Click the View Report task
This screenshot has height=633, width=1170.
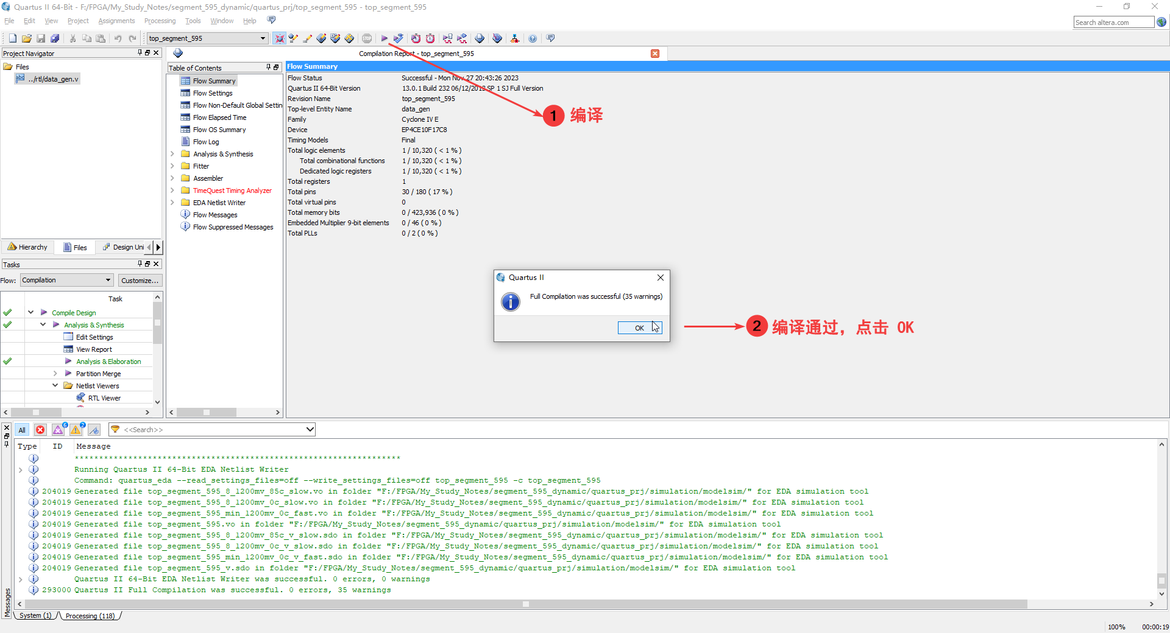[x=94, y=349]
